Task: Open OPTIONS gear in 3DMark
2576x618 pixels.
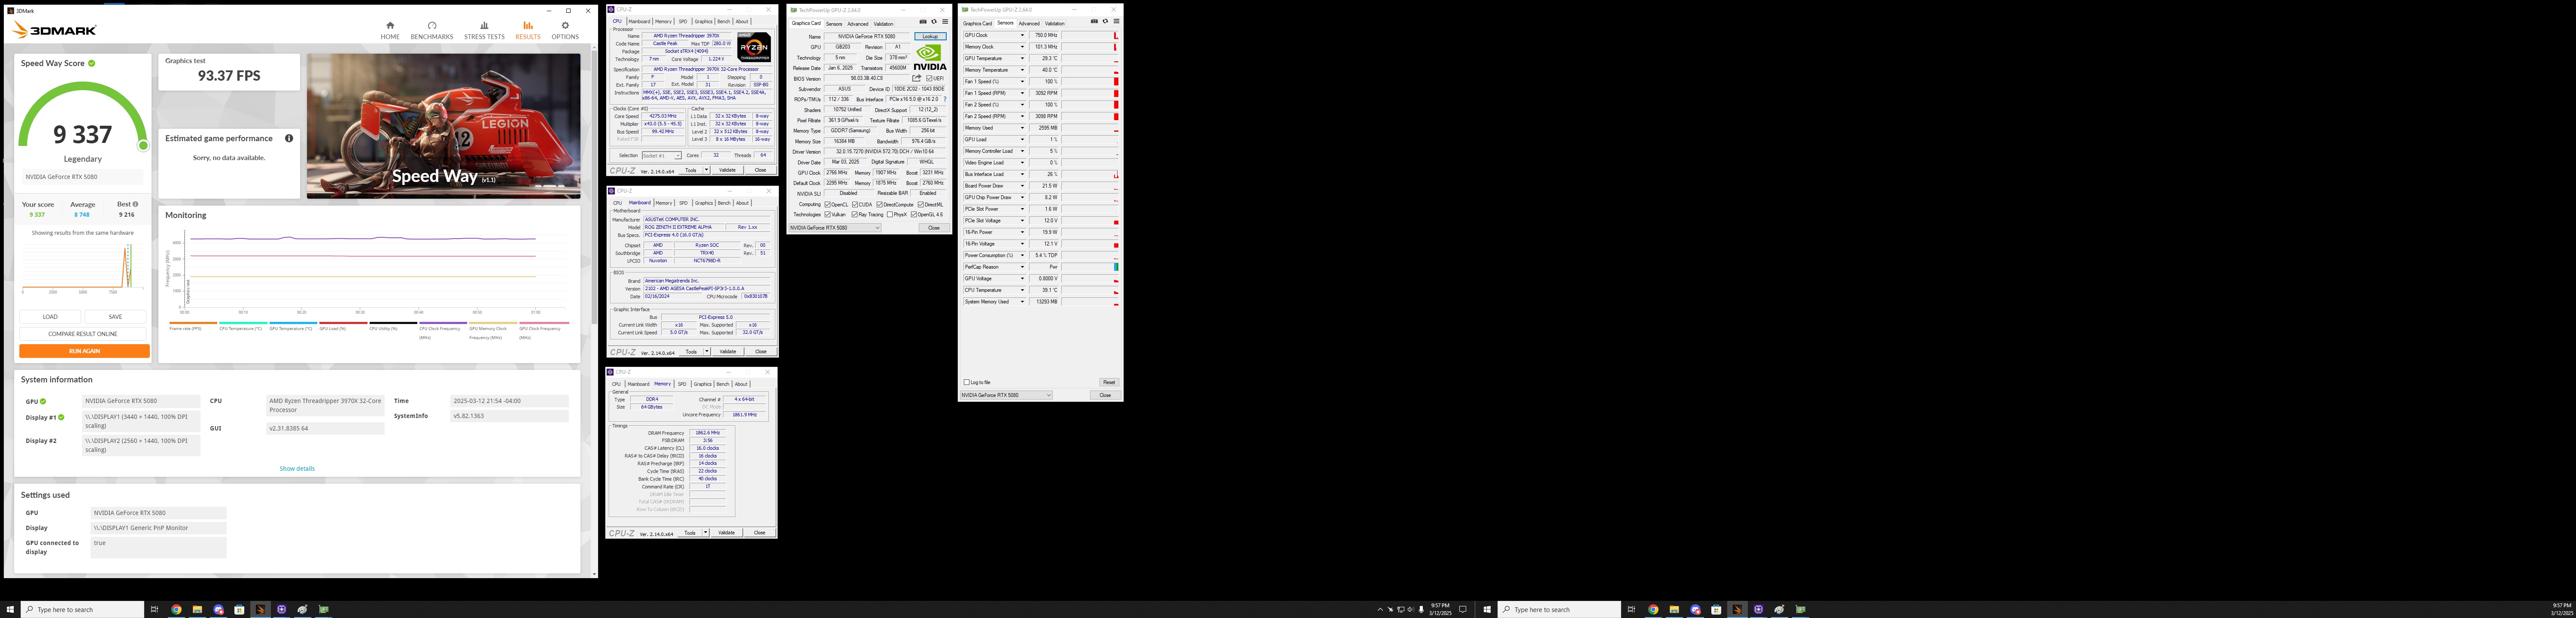Action: [x=565, y=30]
